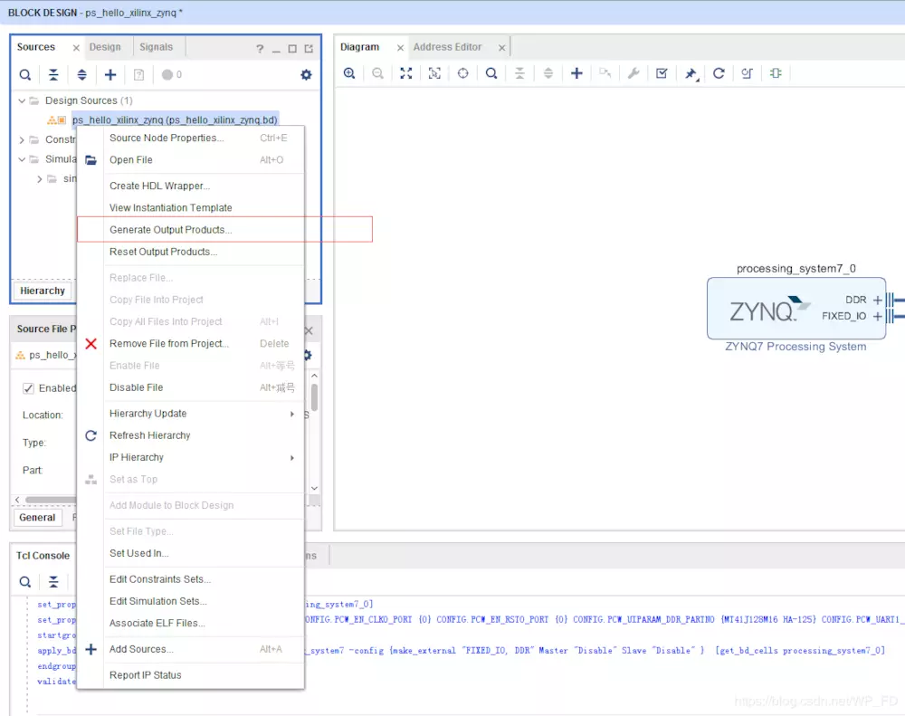Click the ZYNQ processing_system7_0 block
The height and width of the screenshot is (716, 905).
point(795,309)
